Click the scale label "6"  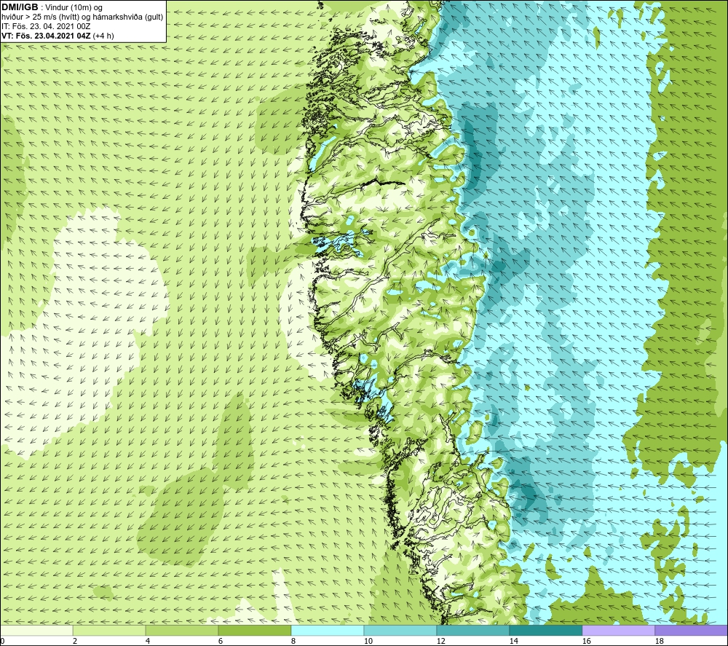coord(221,641)
